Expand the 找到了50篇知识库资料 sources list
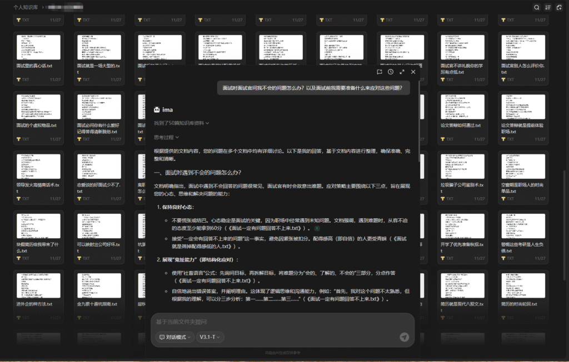This screenshot has height=362, width=569. tap(182, 123)
